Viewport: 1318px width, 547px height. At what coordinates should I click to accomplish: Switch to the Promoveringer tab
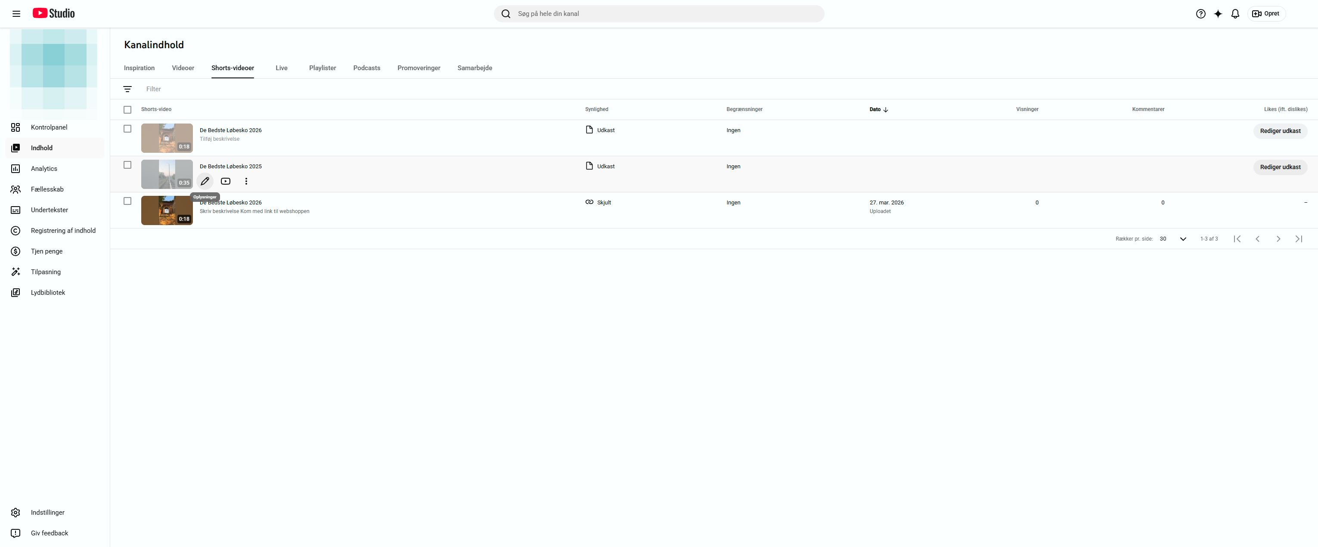pyautogui.click(x=419, y=68)
